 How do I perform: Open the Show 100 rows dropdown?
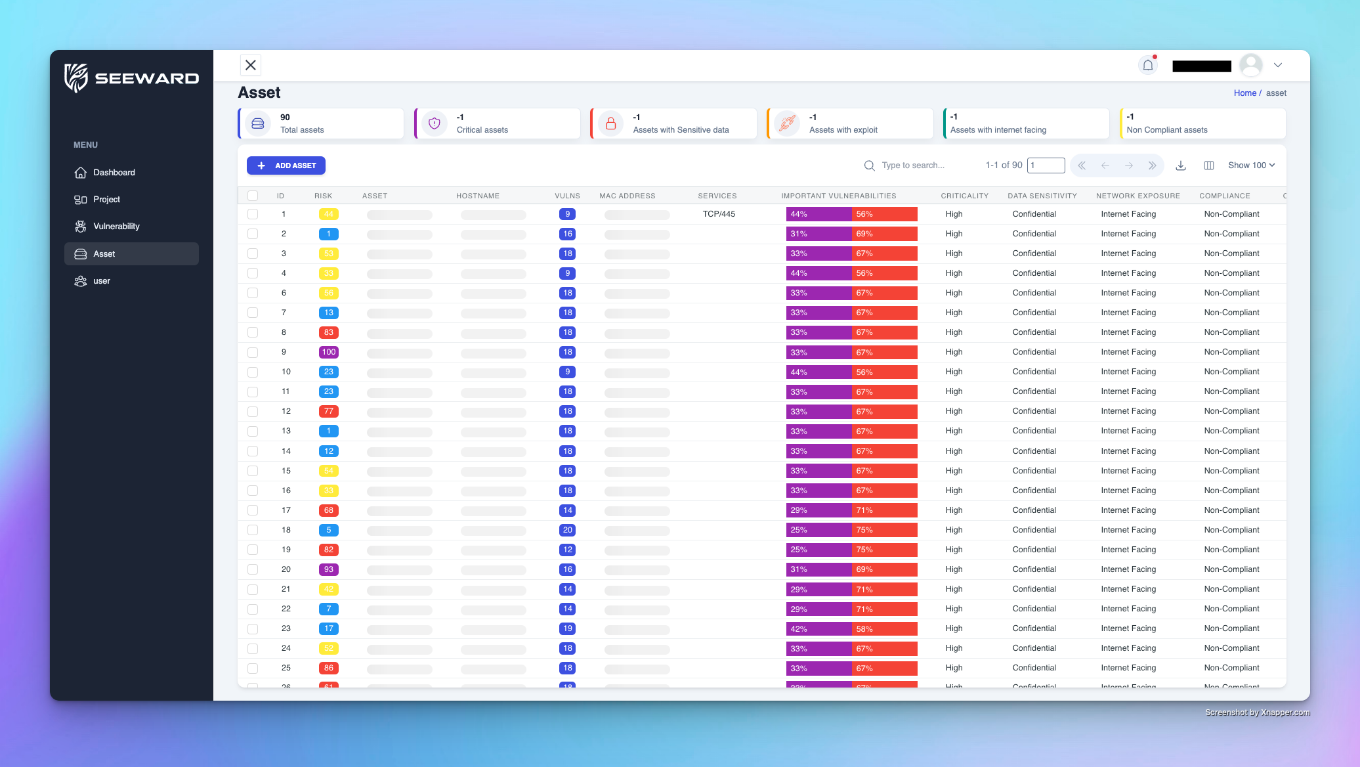1251,165
